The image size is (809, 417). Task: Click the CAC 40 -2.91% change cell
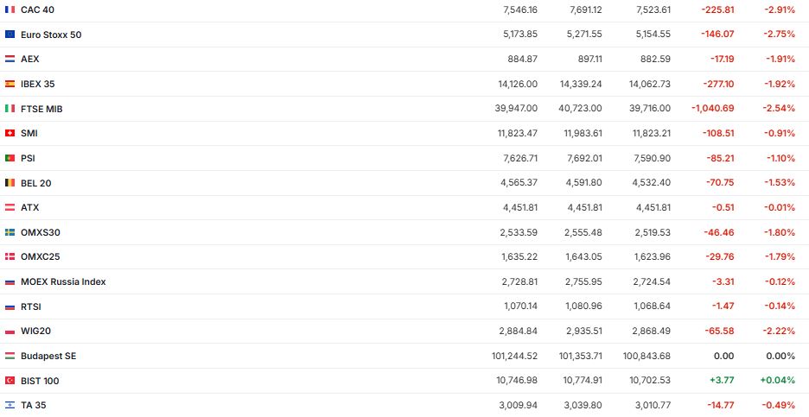click(x=780, y=9)
